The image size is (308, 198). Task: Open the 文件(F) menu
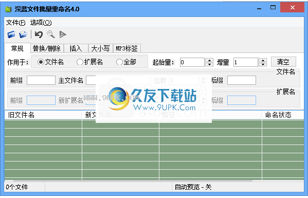click(x=16, y=23)
